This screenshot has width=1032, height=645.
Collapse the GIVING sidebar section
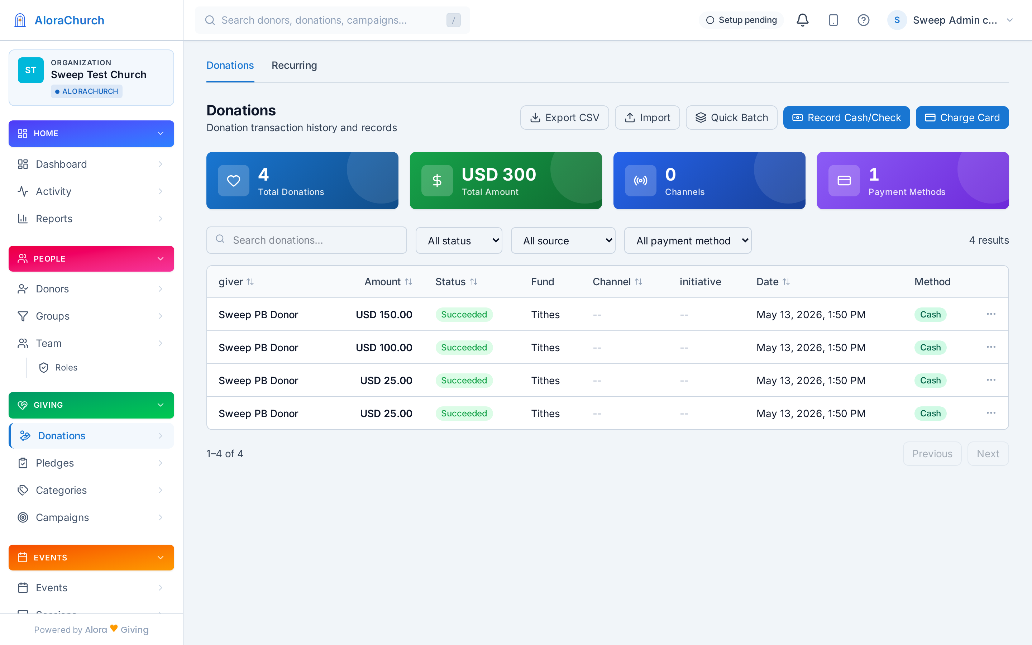click(x=91, y=405)
